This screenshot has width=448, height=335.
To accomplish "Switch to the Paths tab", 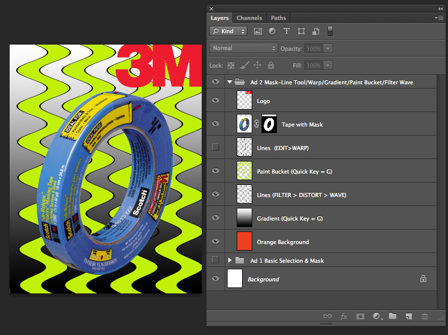I will coord(278,17).
